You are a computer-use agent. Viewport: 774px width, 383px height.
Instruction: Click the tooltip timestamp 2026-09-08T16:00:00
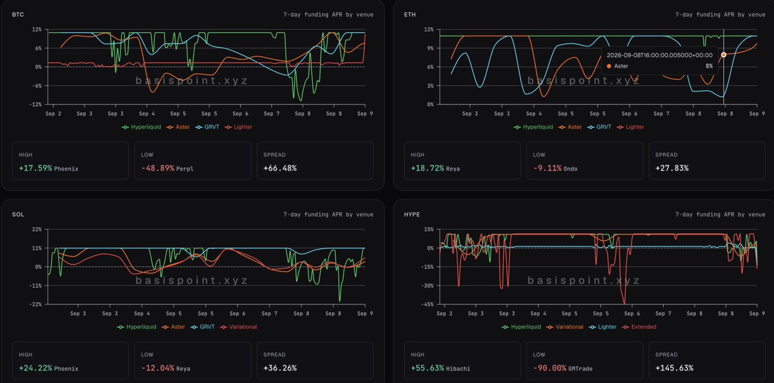tap(660, 55)
